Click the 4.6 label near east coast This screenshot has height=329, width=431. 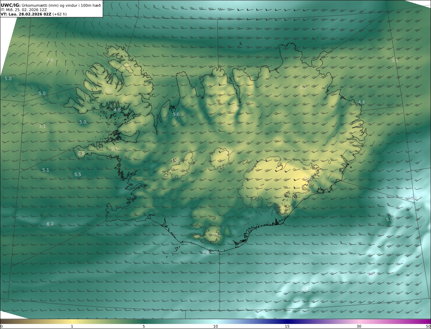[362, 102]
